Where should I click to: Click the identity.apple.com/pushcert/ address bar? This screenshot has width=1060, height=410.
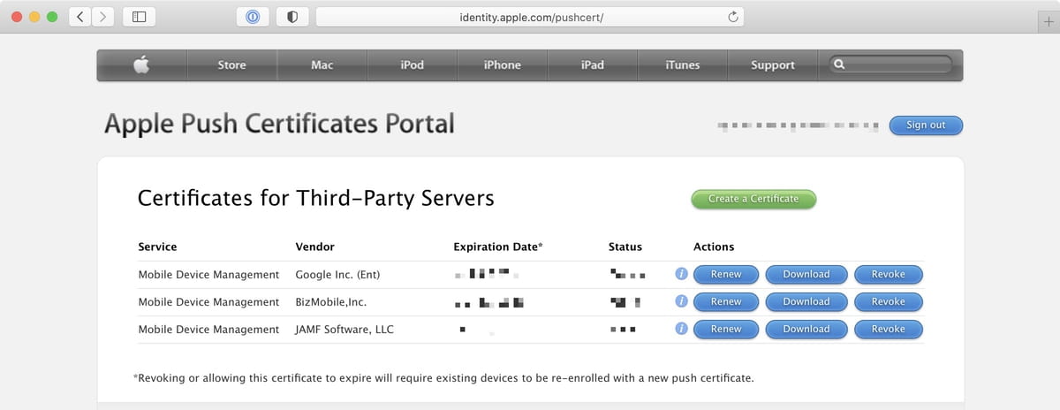tap(530, 17)
